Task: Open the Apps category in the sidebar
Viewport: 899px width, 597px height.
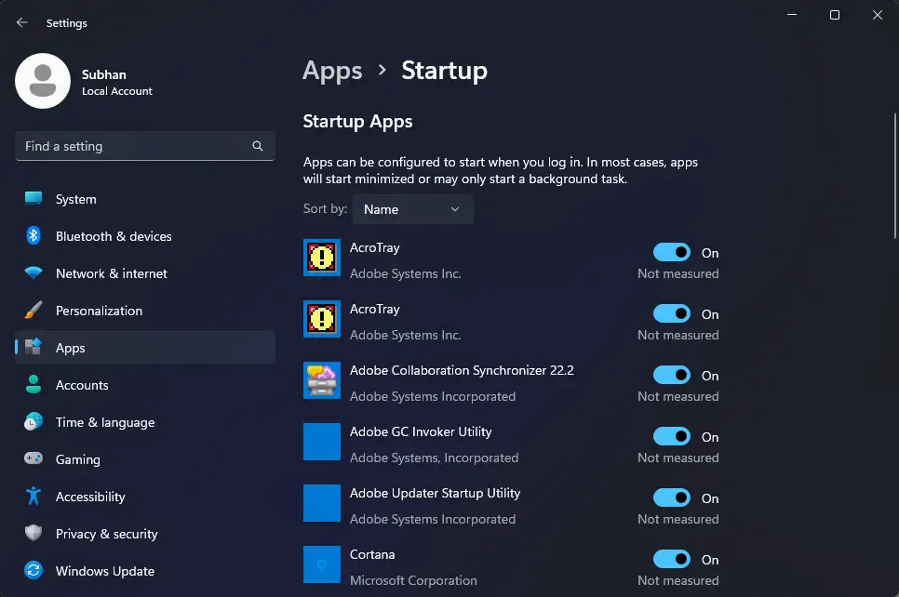Action: [x=145, y=347]
